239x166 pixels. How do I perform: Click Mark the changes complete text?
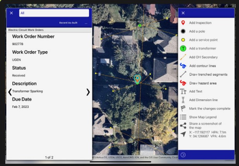tap(210, 108)
